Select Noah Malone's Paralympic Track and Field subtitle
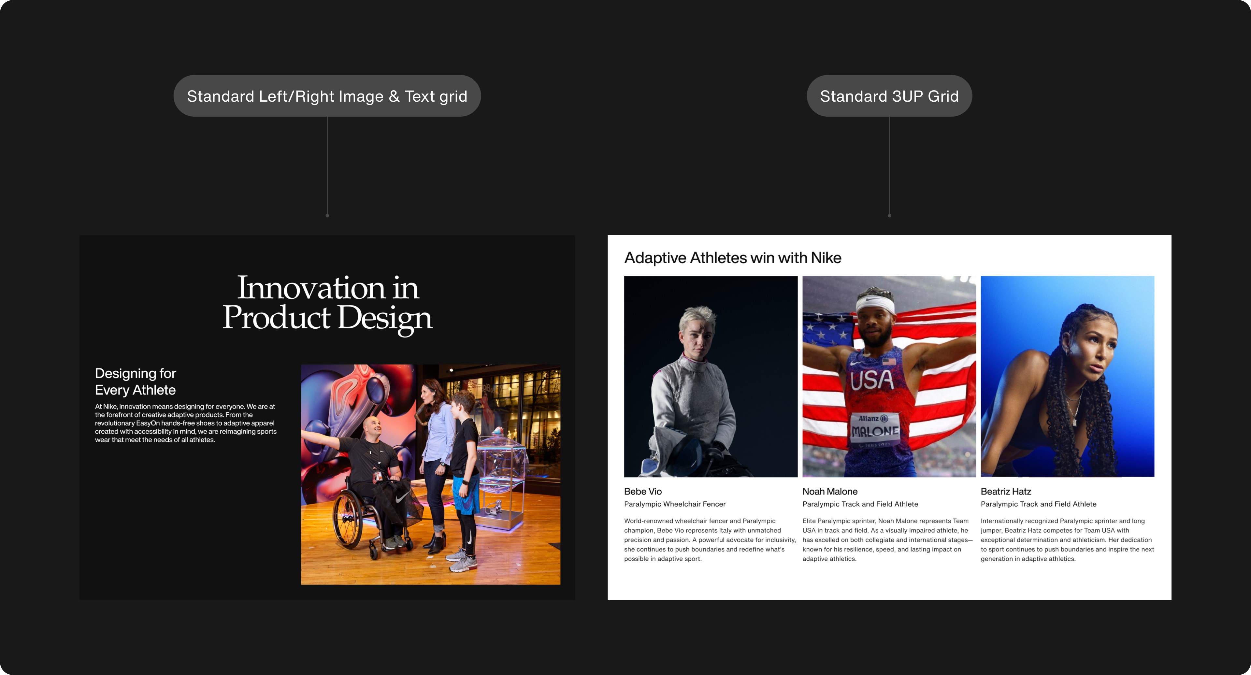This screenshot has width=1251, height=675. point(860,504)
